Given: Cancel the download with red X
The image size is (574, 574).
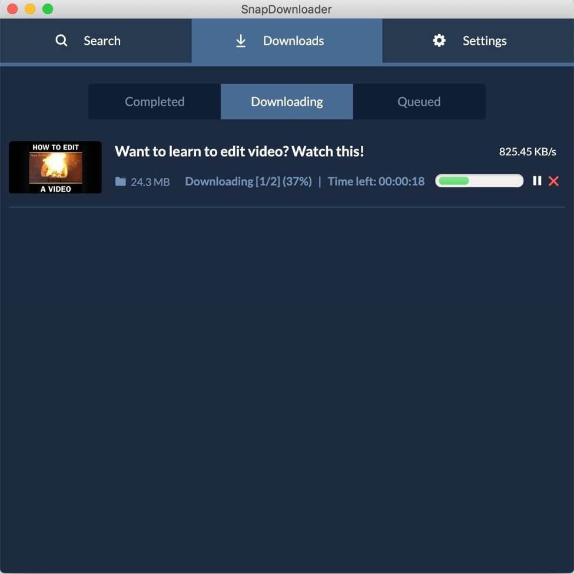Looking at the screenshot, I should pos(553,181).
